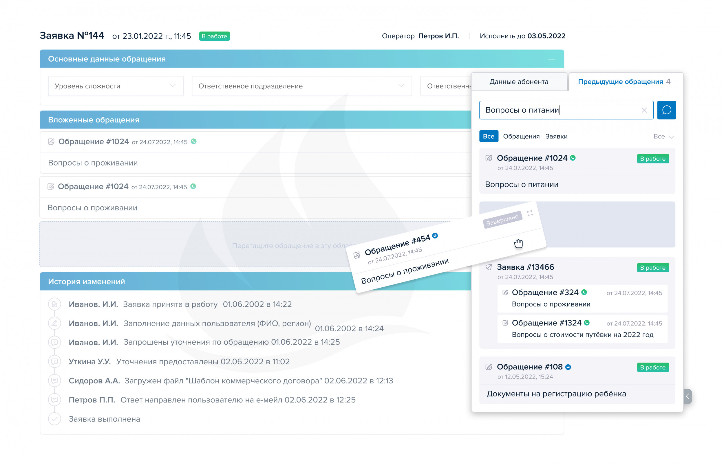724x465 pixels.
Task: Click edit icon of Обращение #1324
Action: 505,323
